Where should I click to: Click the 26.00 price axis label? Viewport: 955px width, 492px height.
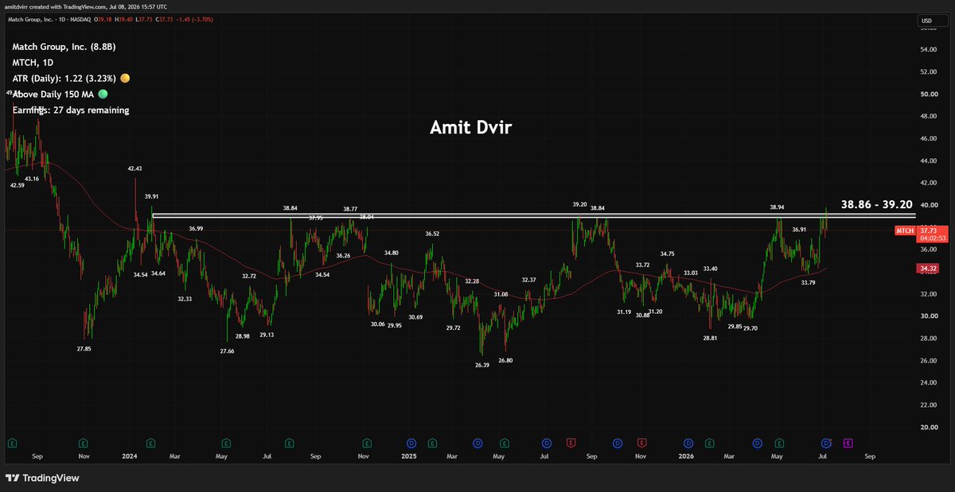pos(930,360)
